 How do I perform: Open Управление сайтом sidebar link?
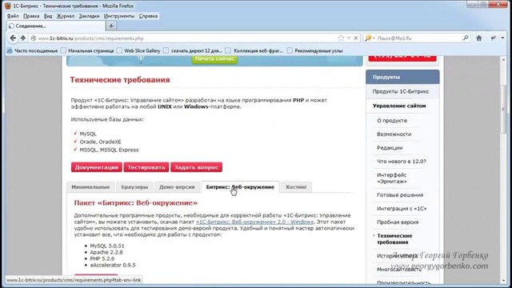tap(399, 106)
